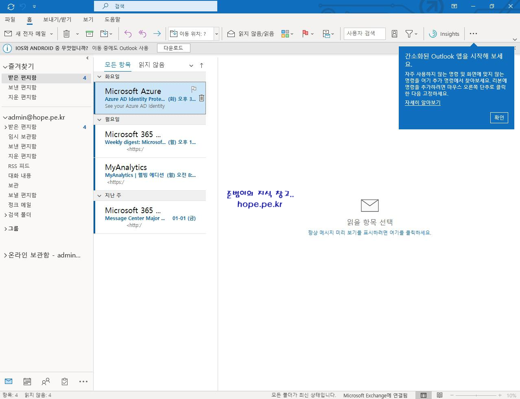
Task: Click the Archive icon in ribbon
Action: click(90, 34)
